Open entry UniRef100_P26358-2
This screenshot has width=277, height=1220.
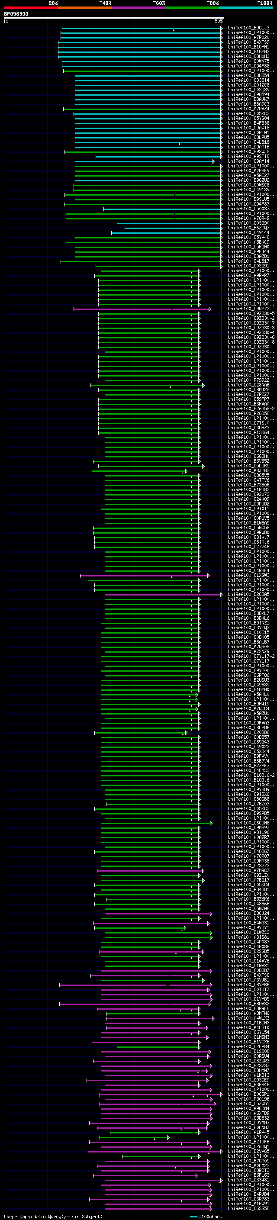251,409
